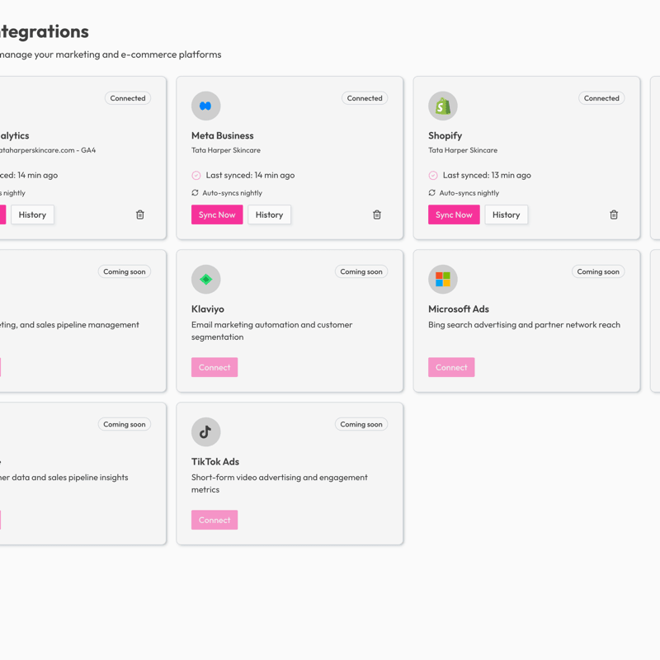660x660 pixels.
Task: Click Connect on the Klaviyo card
Action: point(214,367)
